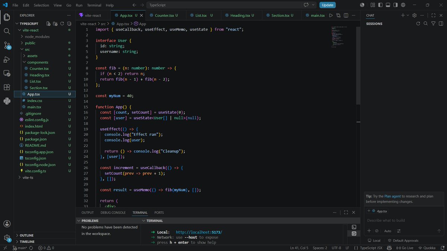The image size is (447, 251).
Task: Open eslint.config.js in the file tree
Action: point(37,120)
